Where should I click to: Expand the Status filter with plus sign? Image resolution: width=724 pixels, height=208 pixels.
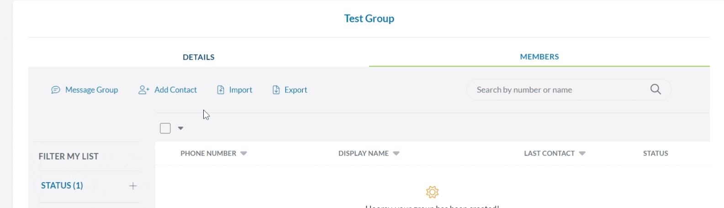point(133,186)
